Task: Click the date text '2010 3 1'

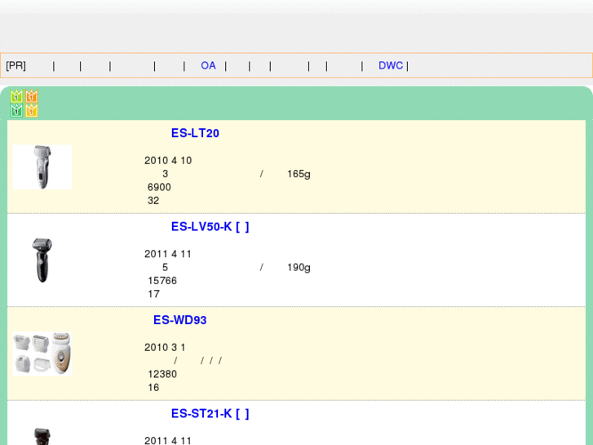Action: pos(165,348)
